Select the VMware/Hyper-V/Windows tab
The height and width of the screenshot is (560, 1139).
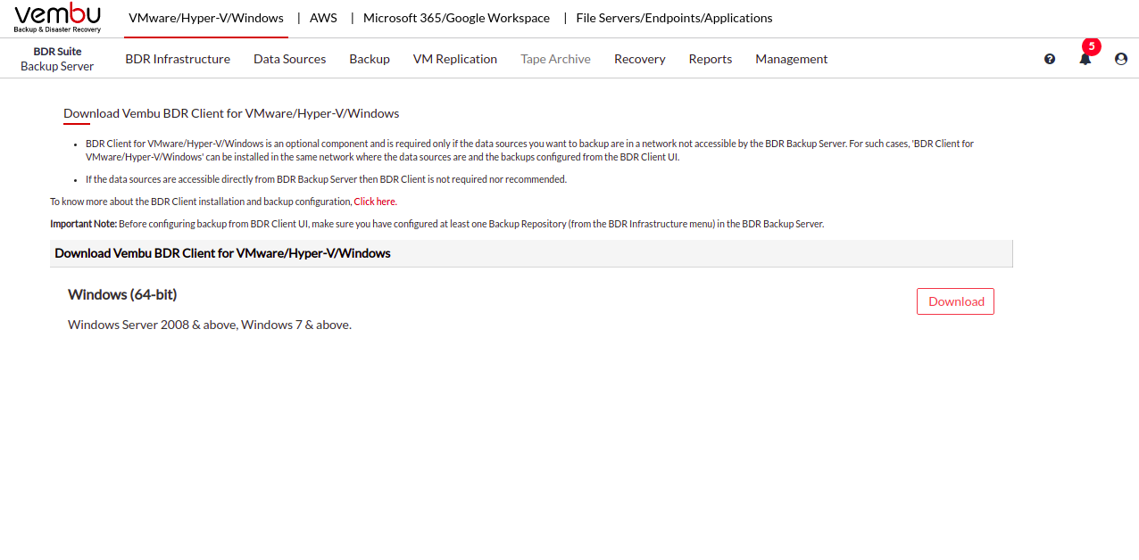[x=206, y=18]
